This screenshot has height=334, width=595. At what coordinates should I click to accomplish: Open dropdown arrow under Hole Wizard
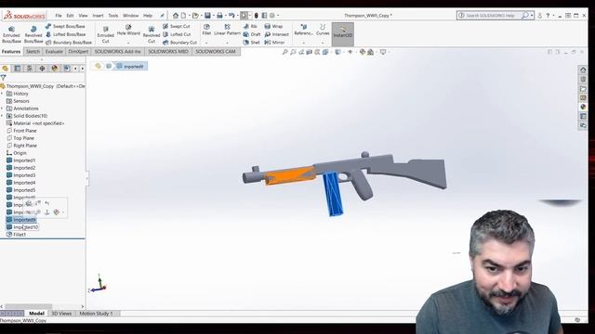pos(128,43)
